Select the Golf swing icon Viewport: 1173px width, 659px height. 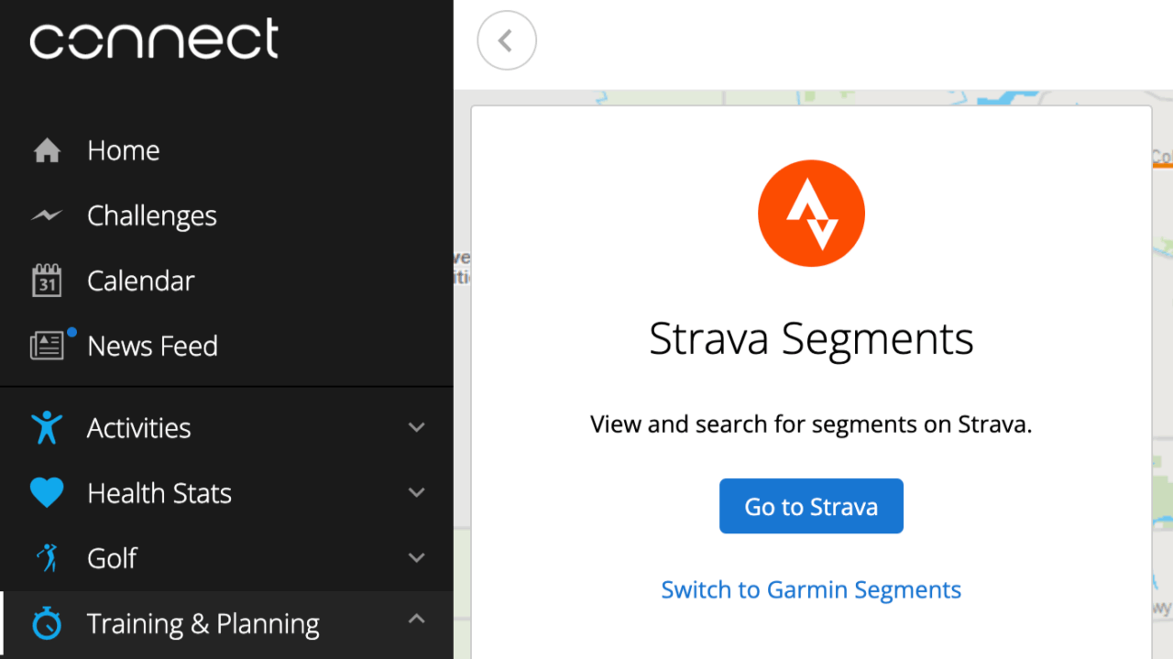click(x=45, y=557)
